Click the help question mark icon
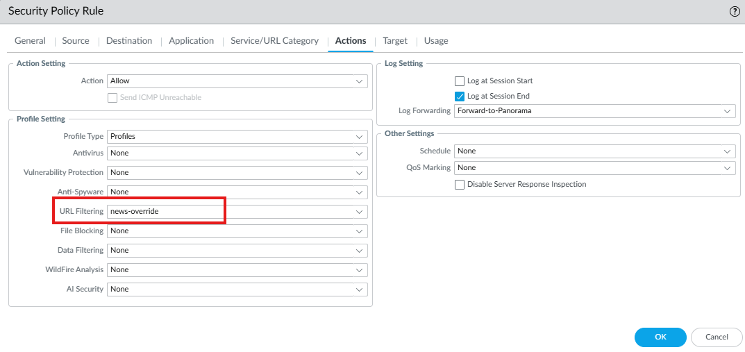This screenshot has width=745, height=352. 734,12
